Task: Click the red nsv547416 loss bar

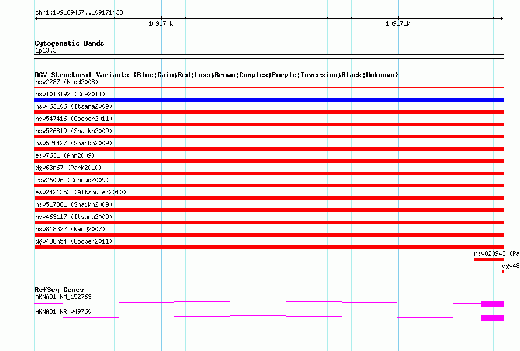Action: pyautogui.click(x=269, y=124)
